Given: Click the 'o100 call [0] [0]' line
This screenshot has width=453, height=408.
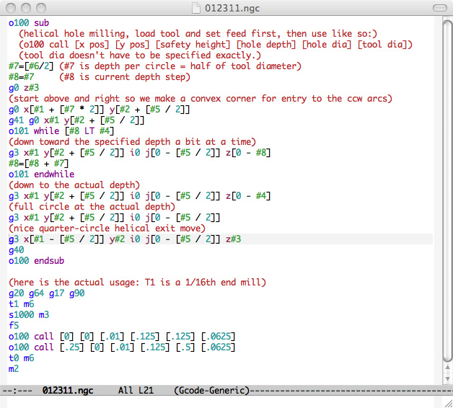Looking at the screenshot, I should [122, 337].
